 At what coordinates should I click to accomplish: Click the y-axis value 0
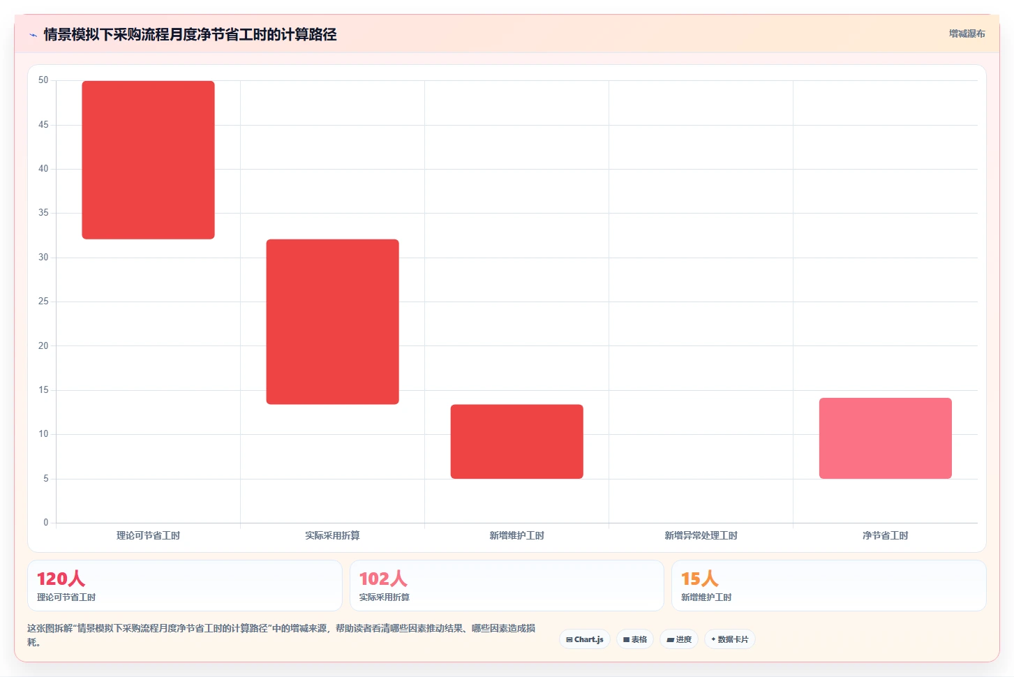click(46, 523)
